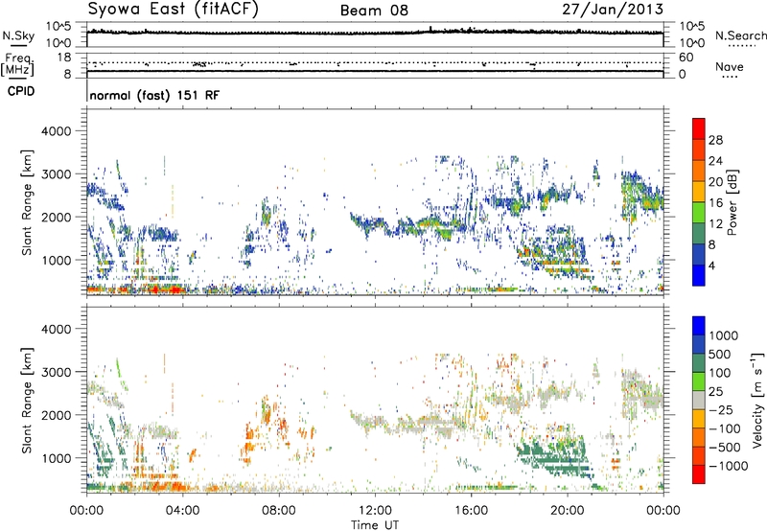767x531 pixels.
Task: Pick the teal 100–500 m/s velocity colorbar segment
Action: (699, 363)
